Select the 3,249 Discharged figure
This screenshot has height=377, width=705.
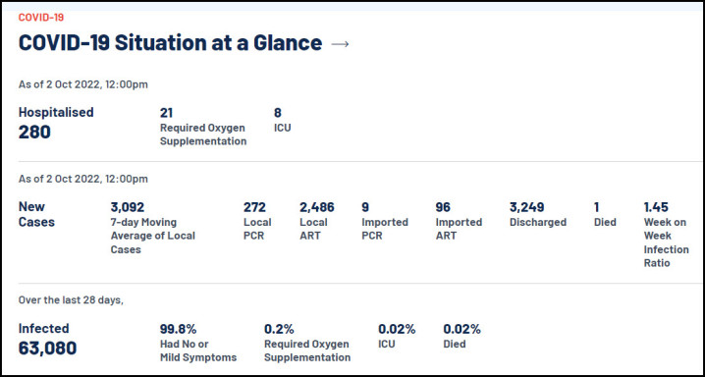pos(538,214)
